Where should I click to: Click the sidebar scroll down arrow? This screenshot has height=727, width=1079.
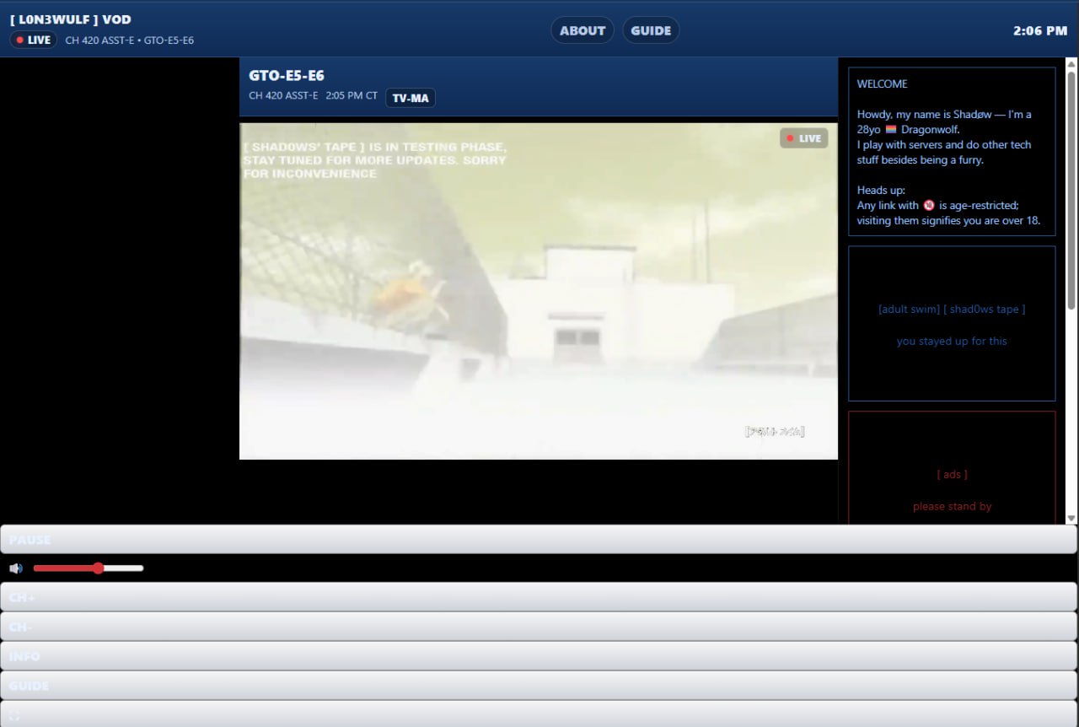click(x=1071, y=518)
